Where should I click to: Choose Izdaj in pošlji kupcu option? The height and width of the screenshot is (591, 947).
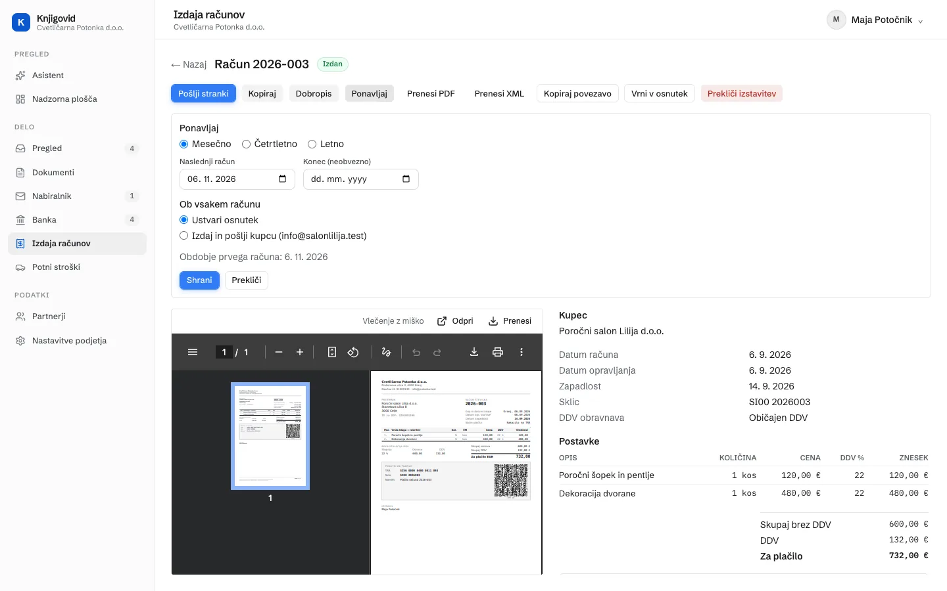tap(184, 236)
